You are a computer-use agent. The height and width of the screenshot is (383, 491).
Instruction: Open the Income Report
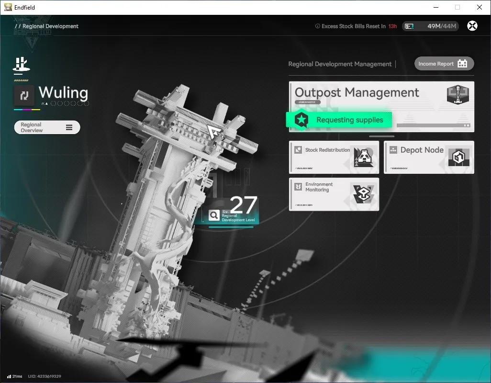[x=444, y=64]
